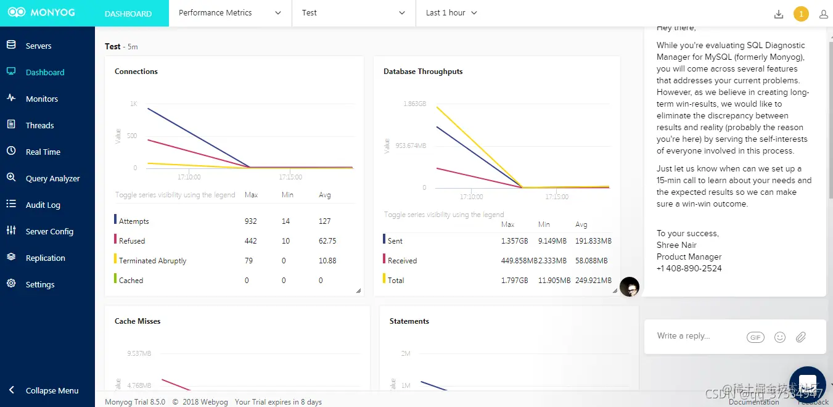Screen dimensions: 833x407
Task: Select the Query Analyzer magnifier icon
Action: [x=11, y=177]
